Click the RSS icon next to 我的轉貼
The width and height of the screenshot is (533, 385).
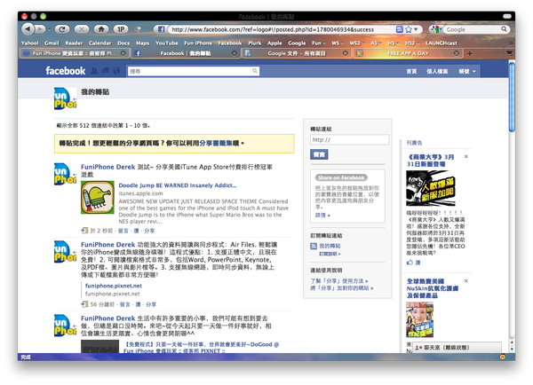pyautogui.click(x=314, y=246)
